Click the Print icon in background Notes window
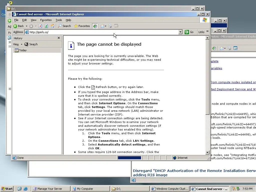Viewport: 256px width, 192px height. [229, 48]
